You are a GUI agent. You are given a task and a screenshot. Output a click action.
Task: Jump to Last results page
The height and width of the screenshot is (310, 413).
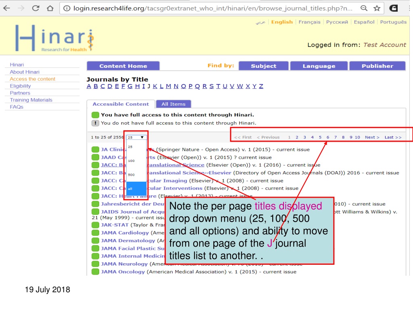pos(393,137)
